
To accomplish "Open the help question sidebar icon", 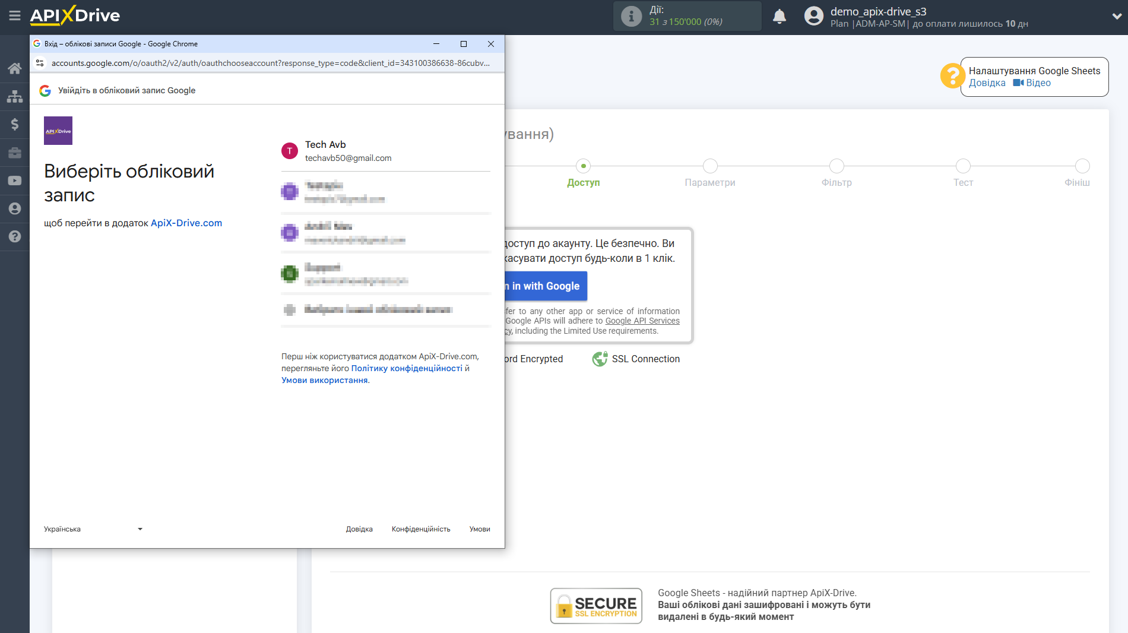I will pyautogui.click(x=15, y=236).
